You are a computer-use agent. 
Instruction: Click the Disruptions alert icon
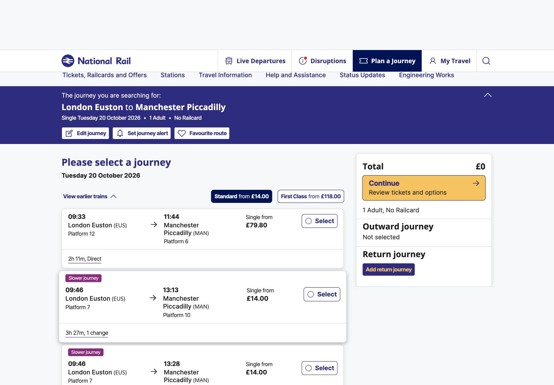(303, 61)
